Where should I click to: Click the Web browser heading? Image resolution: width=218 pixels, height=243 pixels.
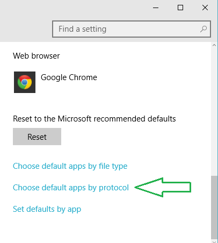pos(37,56)
